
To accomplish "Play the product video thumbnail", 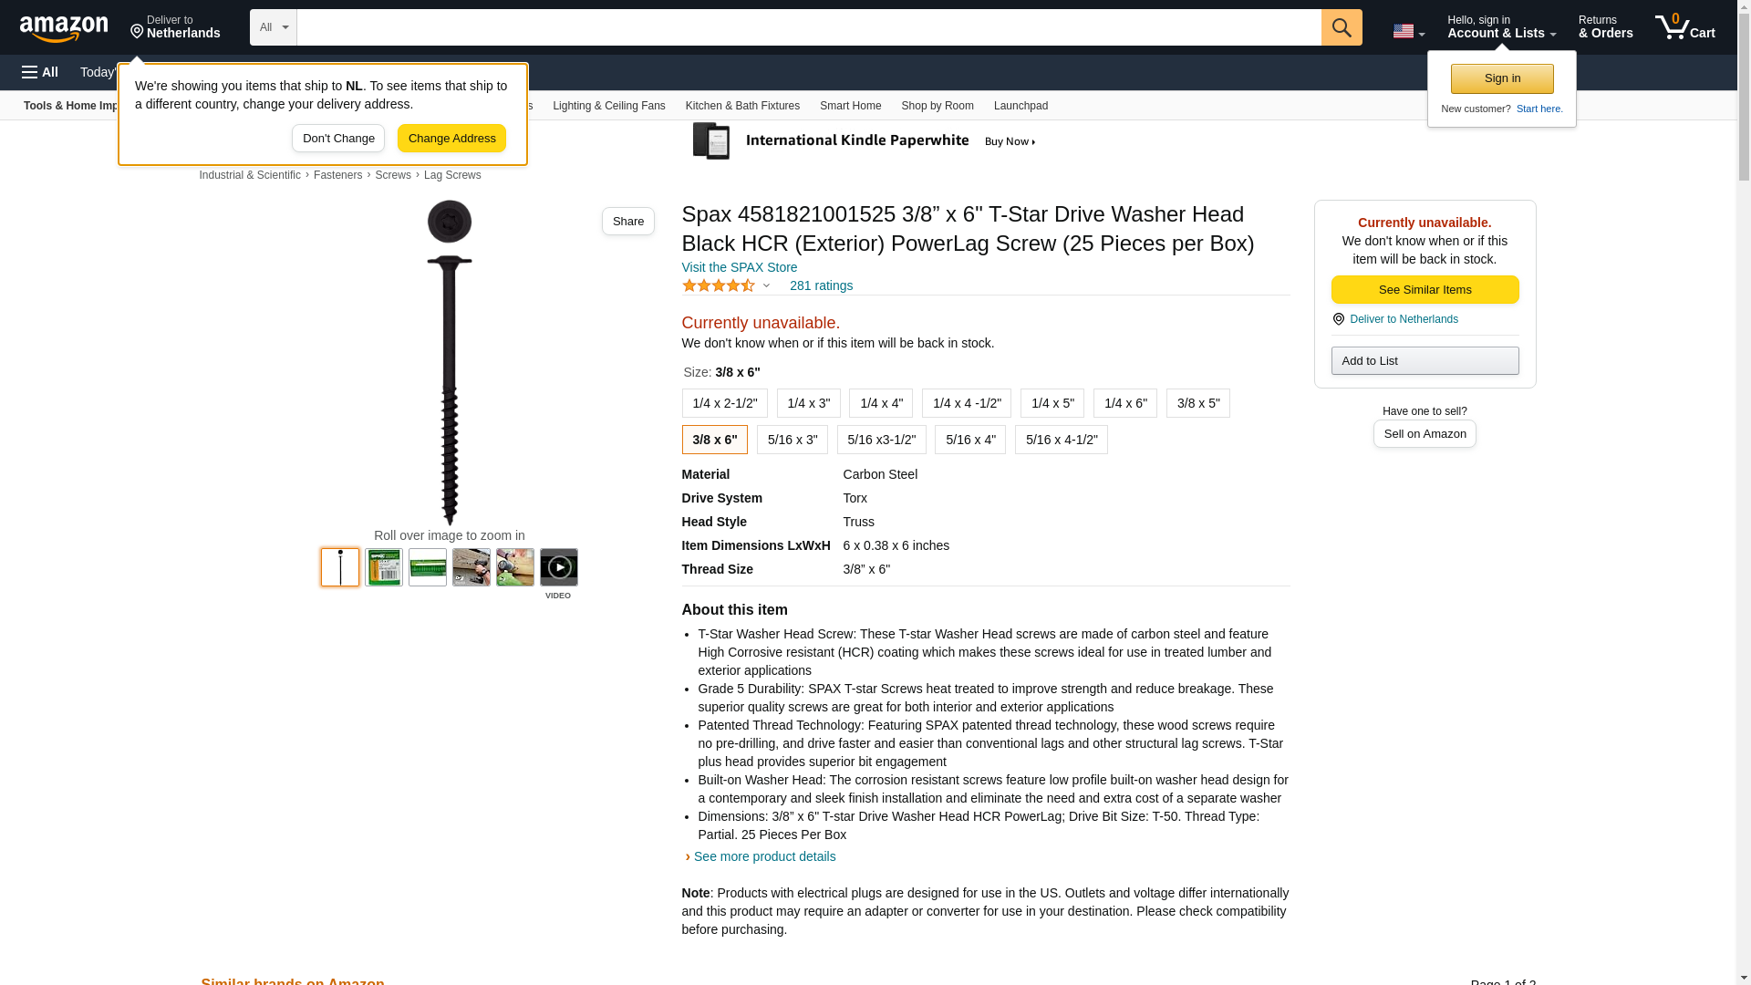I will pyautogui.click(x=559, y=567).
